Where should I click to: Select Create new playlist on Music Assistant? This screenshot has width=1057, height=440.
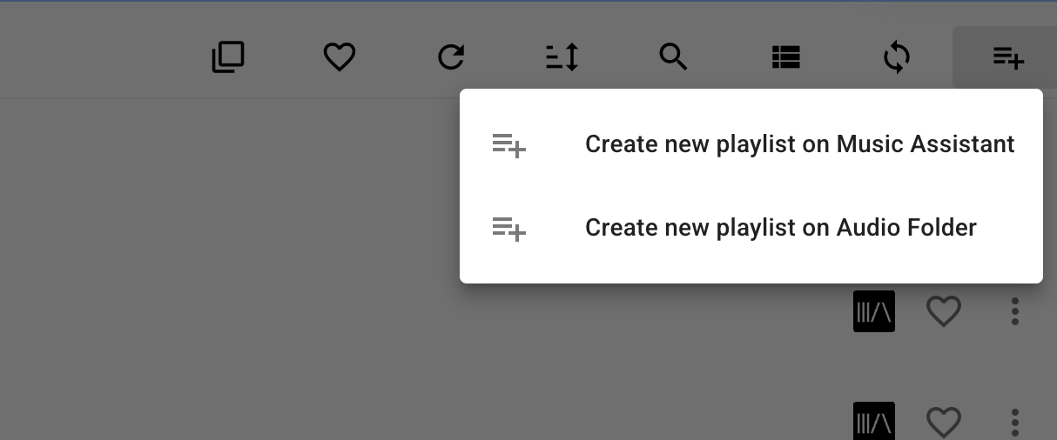[x=799, y=144]
